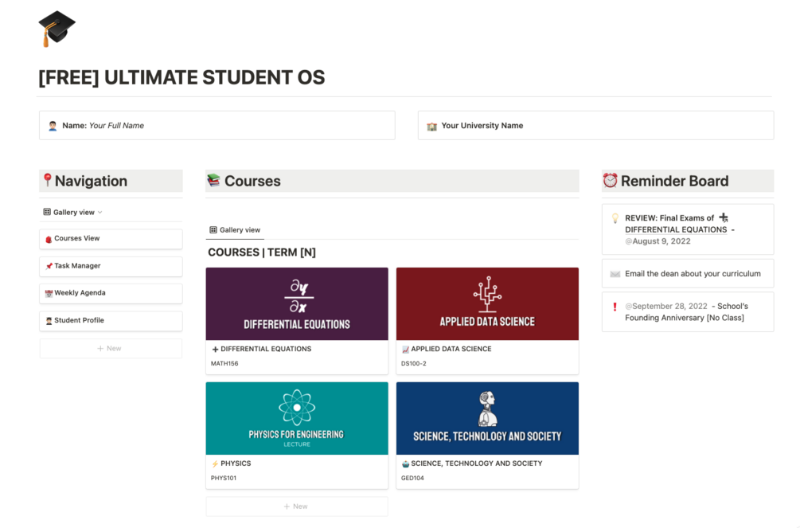Click the GED104 course code
Viewport: 800px width, 528px height.
point(412,478)
